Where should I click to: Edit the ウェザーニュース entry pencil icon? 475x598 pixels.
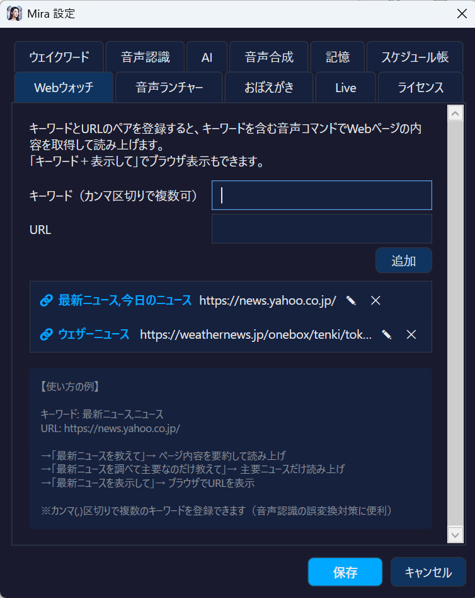coord(387,335)
